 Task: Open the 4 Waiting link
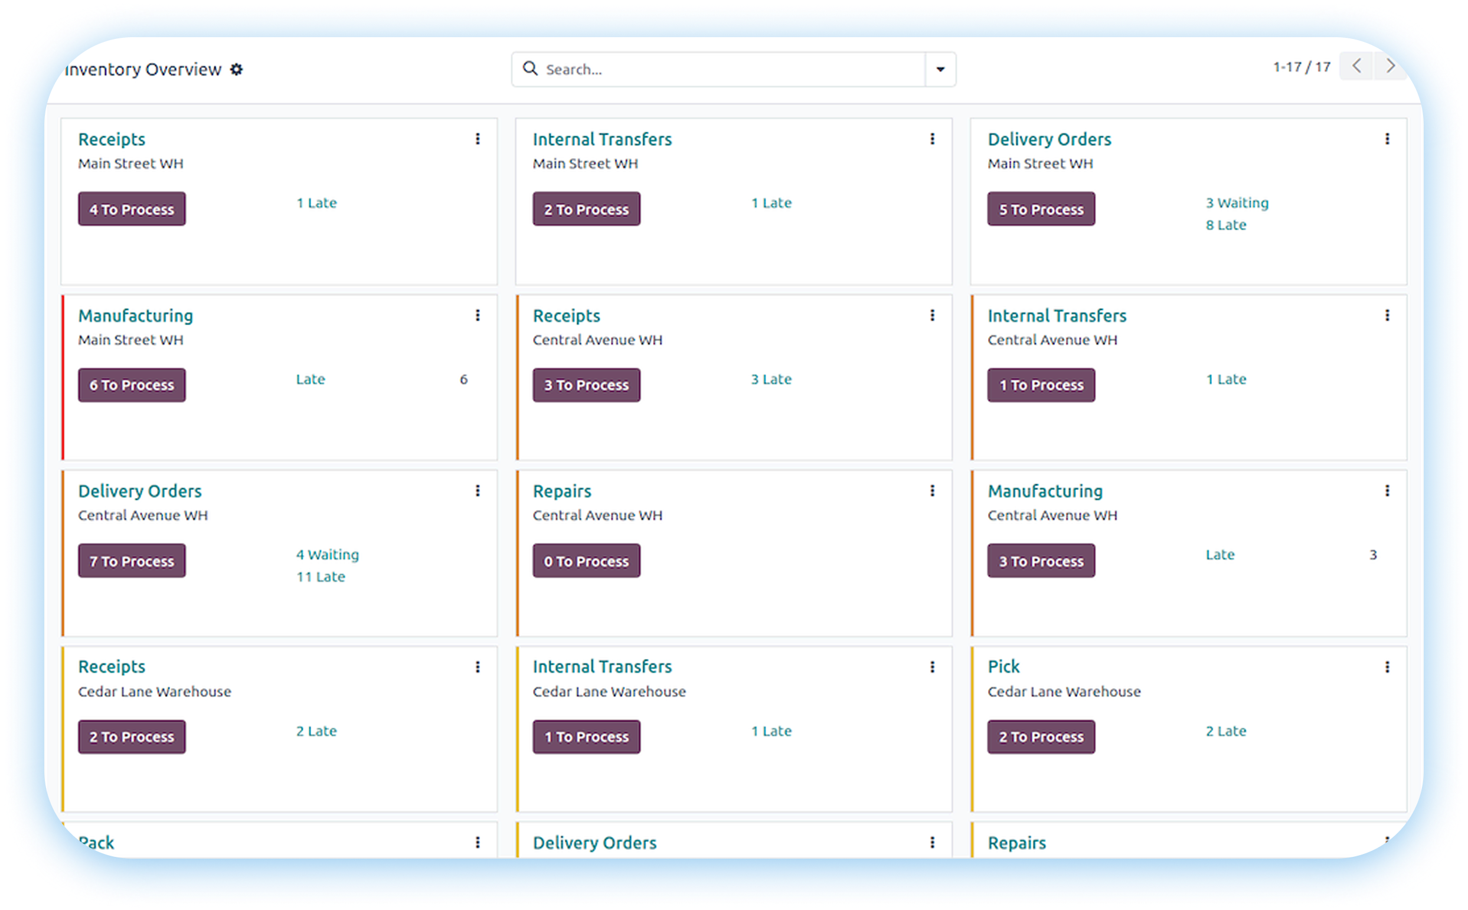[x=328, y=554]
